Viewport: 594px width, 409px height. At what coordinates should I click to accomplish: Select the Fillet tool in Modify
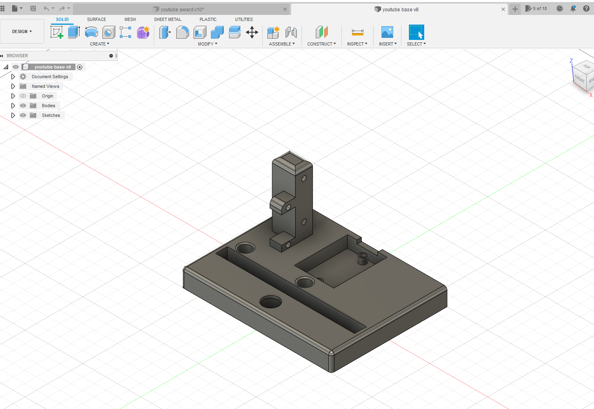click(183, 32)
